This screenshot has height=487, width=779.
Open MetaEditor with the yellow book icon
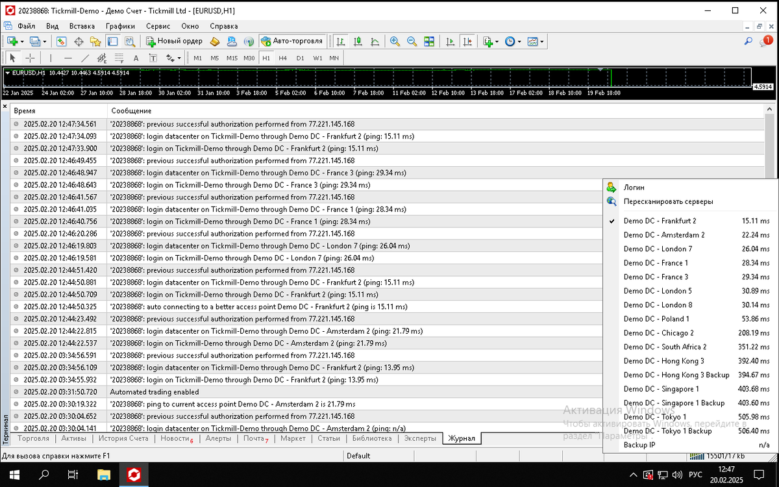(x=216, y=41)
